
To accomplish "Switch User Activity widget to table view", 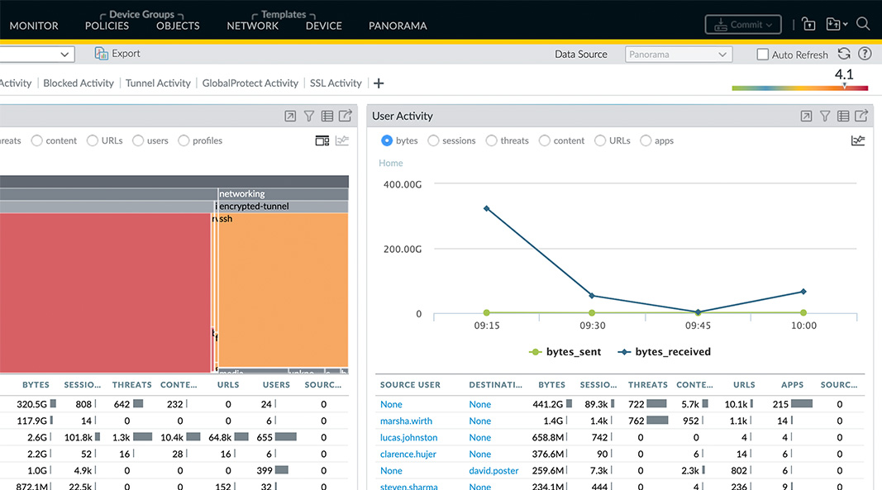I will coord(844,116).
